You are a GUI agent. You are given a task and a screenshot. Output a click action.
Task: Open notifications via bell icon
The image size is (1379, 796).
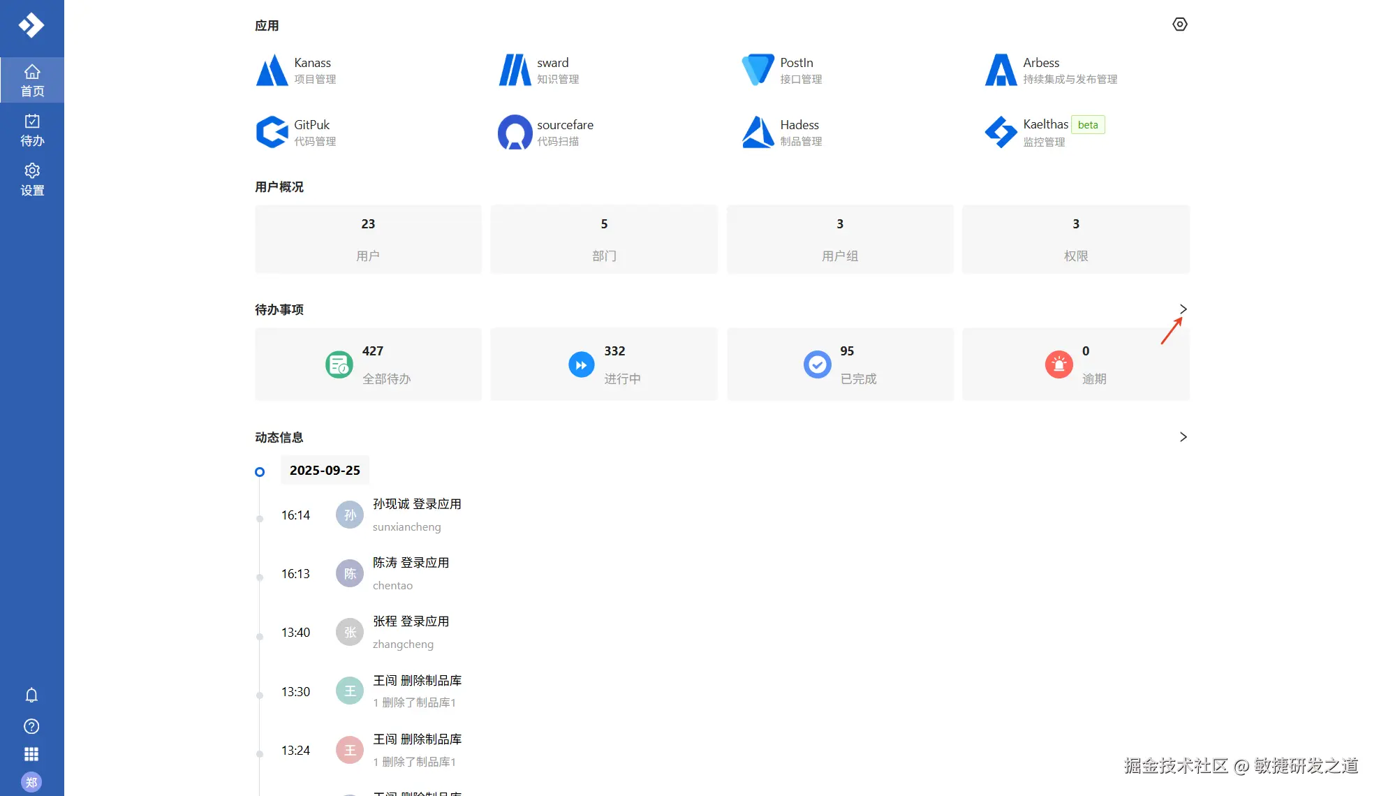tap(31, 695)
